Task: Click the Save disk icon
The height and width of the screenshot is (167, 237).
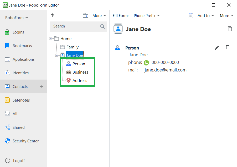Action: pos(190,15)
